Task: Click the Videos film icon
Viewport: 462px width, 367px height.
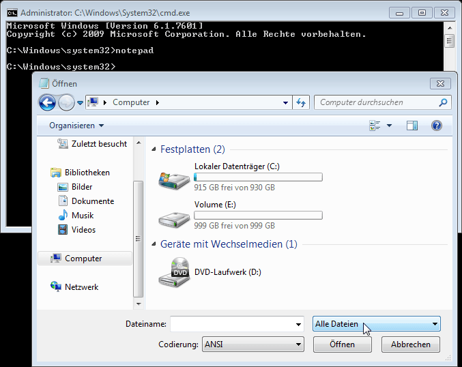Action: point(63,230)
